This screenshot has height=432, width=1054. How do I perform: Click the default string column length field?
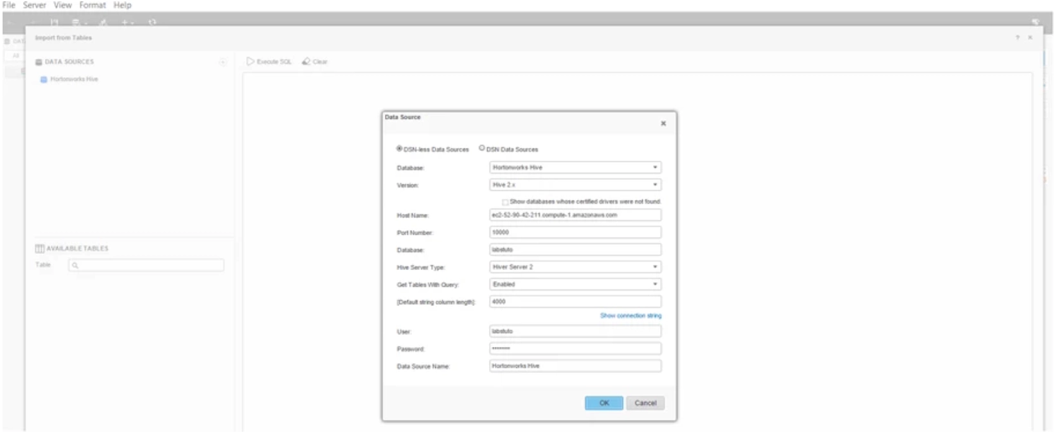tap(575, 301)
